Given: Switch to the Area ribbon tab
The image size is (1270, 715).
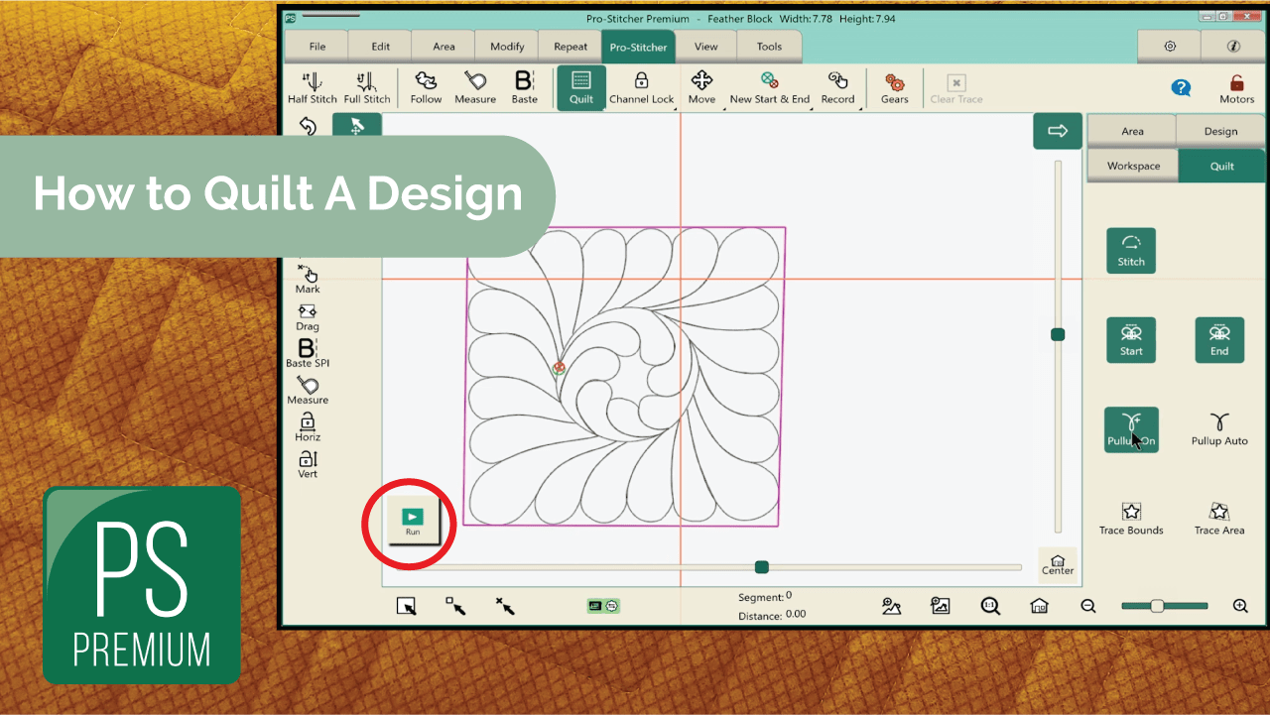Looking at the screenshot, I should coord(444,47).
